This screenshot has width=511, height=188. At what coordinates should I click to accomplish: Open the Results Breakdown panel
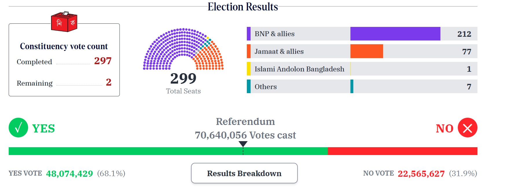tap(244, 173)
